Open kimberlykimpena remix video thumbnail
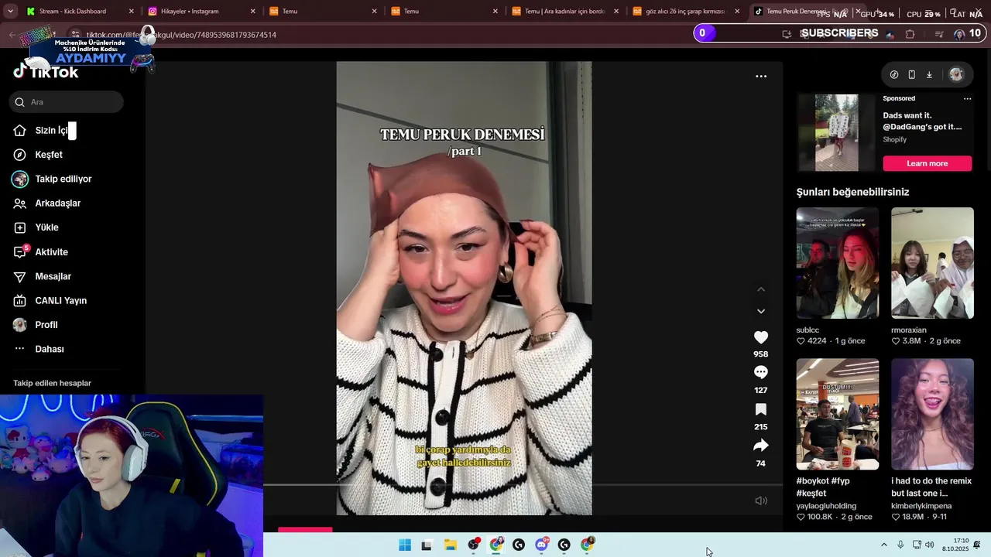 [932, 414]
